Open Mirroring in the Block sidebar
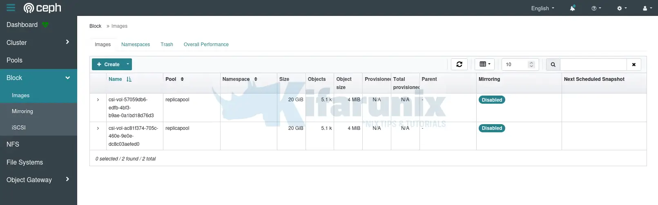 (x=22, y=111)
